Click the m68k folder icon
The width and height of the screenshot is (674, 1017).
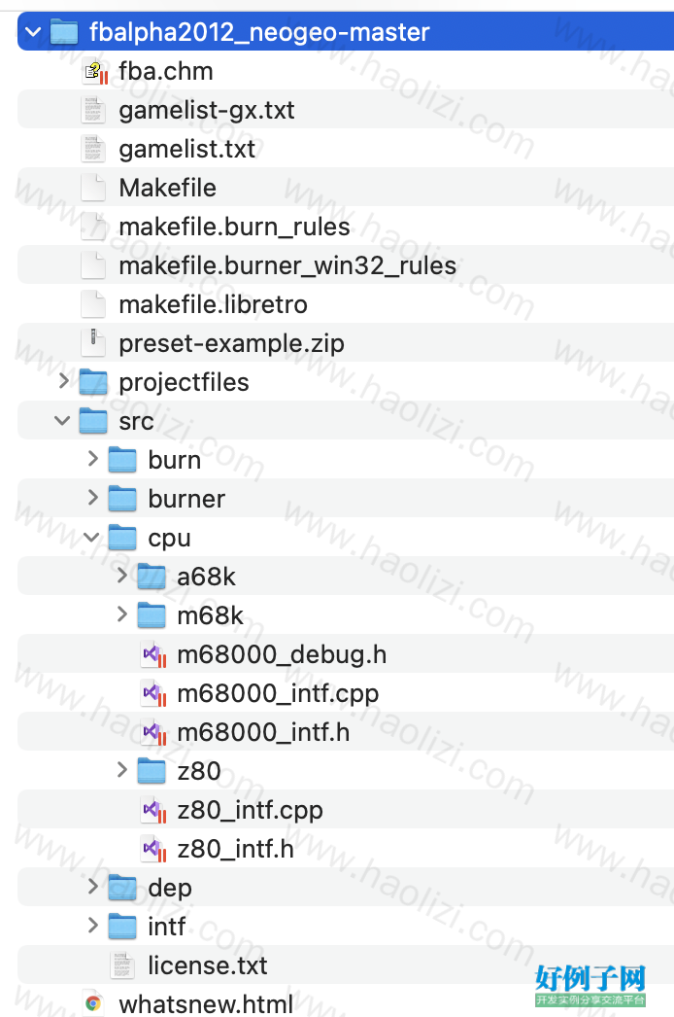(x=152, y=615)
